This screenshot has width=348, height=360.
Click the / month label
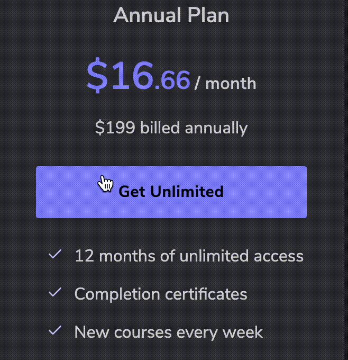(x=225, y=83)
